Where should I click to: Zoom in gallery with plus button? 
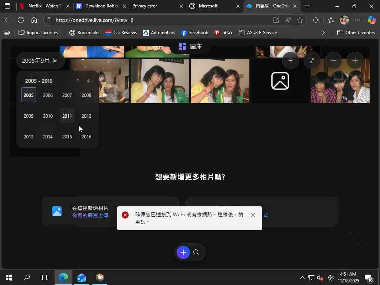[x=355, y=60]
